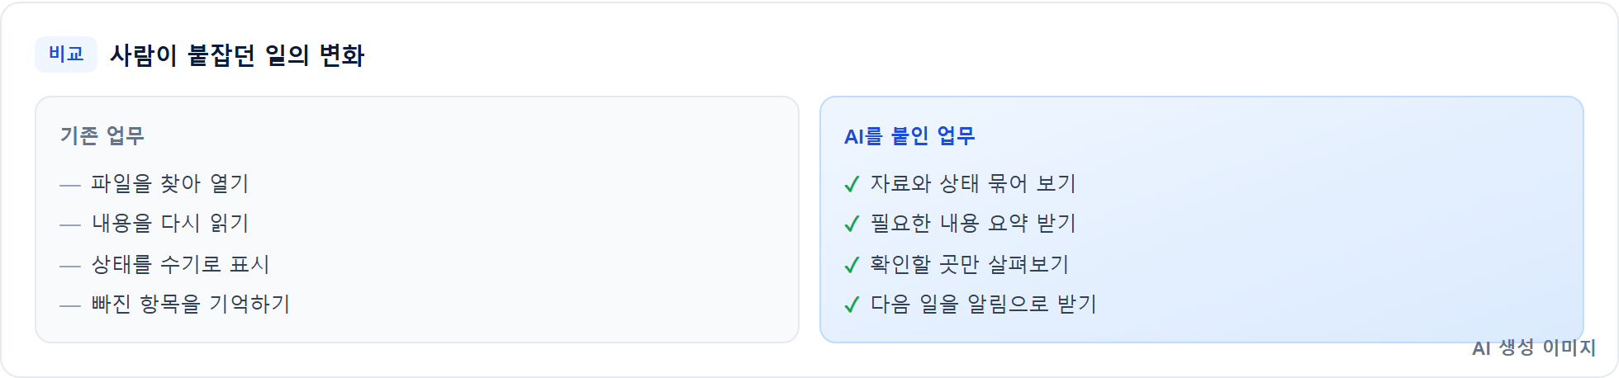Click the 기존 업무 card title
Screen dimensions: 1619x378
pyautogui.click(x=102, y=135)
